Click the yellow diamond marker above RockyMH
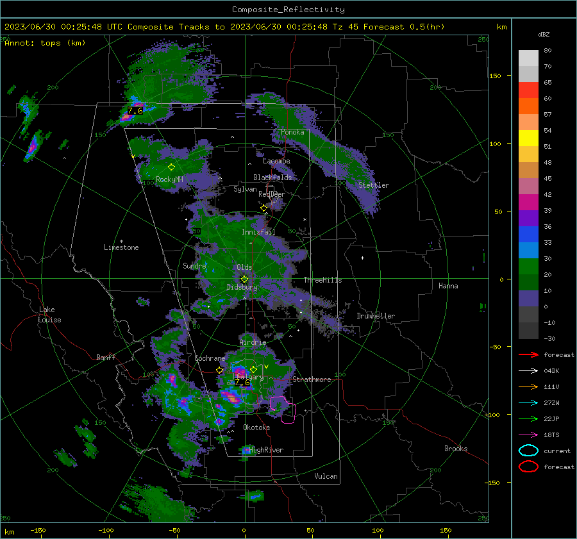Viewport: 577px width, 539px height. [x=171, y=167]
